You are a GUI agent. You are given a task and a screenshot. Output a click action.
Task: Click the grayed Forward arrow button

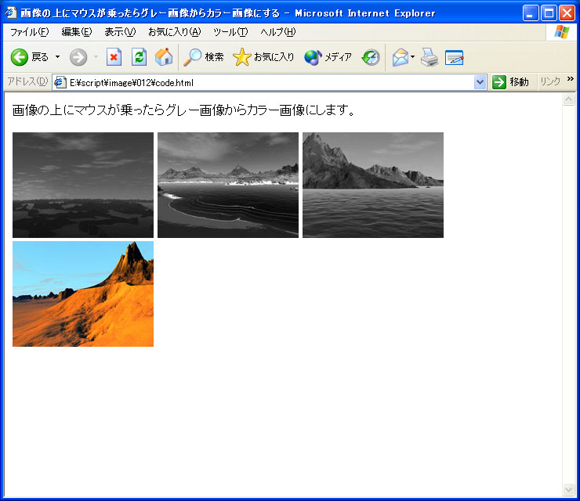pos(78,57)
